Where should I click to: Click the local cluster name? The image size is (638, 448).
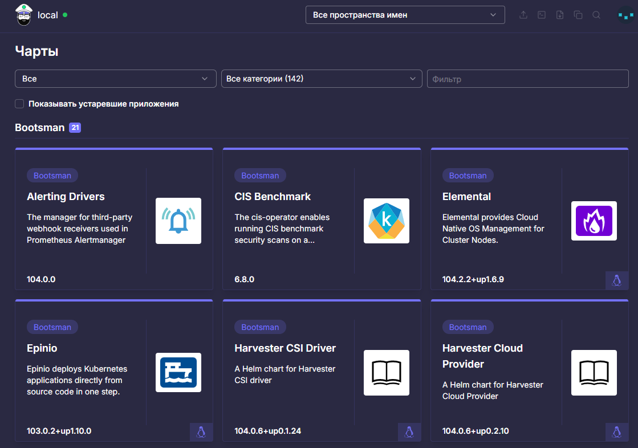[x=47, y=15]
